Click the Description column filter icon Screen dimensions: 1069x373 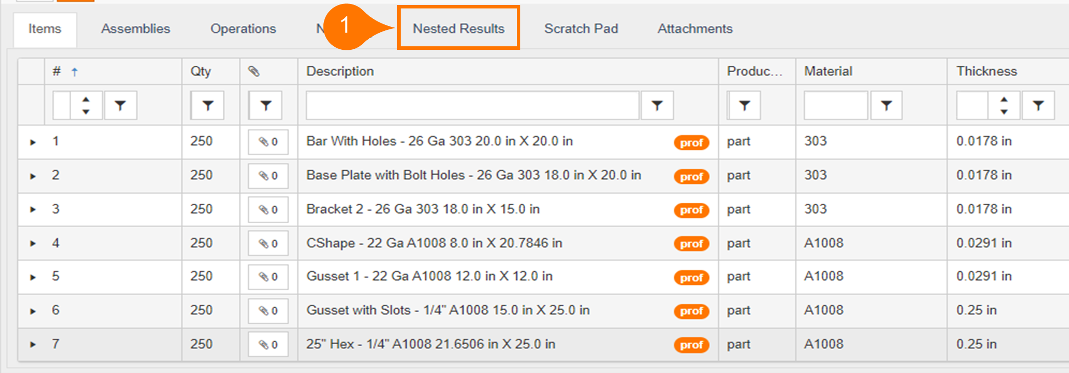pos(657,106)
